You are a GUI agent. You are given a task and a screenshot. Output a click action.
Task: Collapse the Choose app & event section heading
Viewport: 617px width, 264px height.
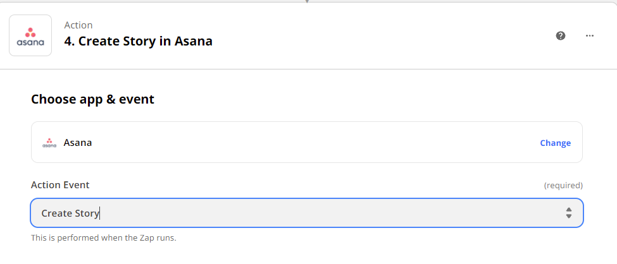(92, 99)
